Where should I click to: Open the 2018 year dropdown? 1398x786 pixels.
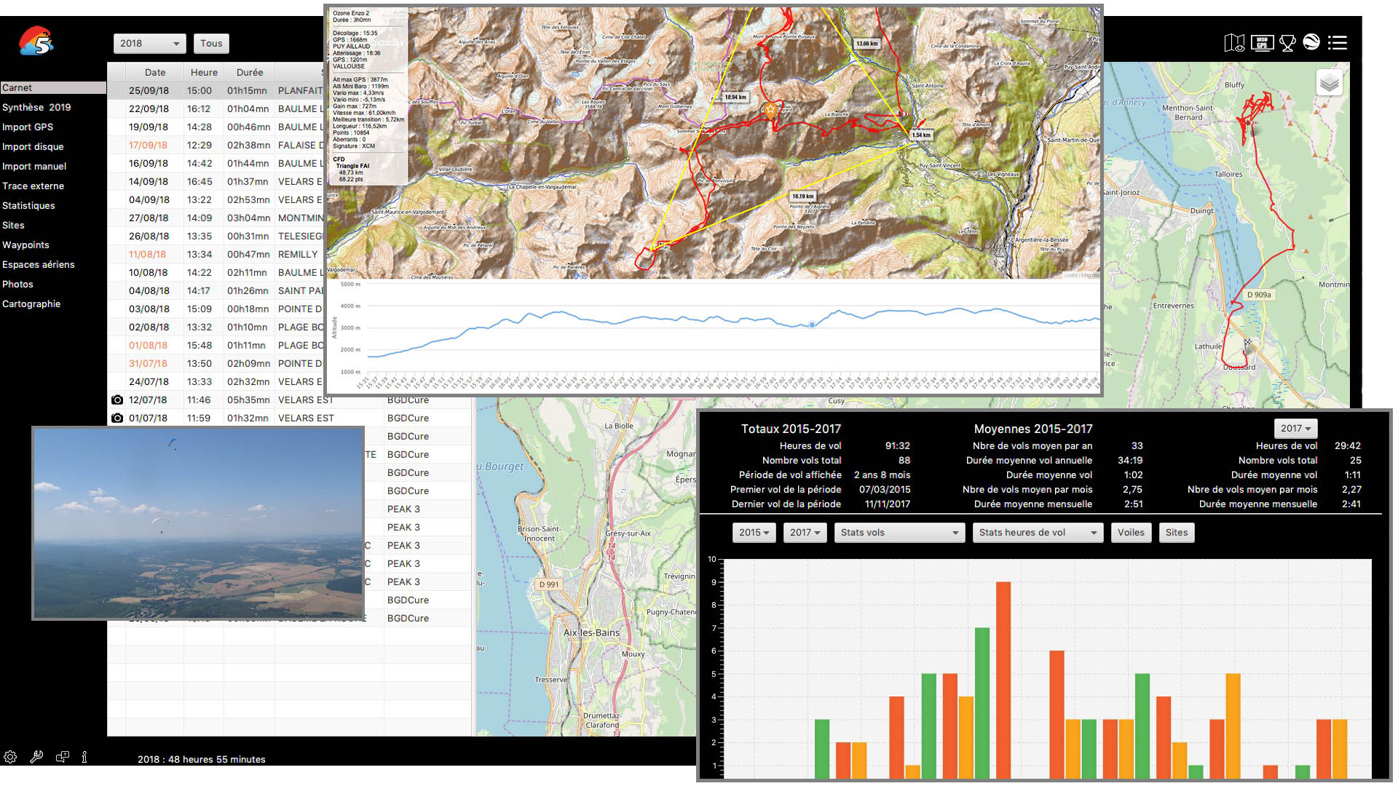coord(149,43)
